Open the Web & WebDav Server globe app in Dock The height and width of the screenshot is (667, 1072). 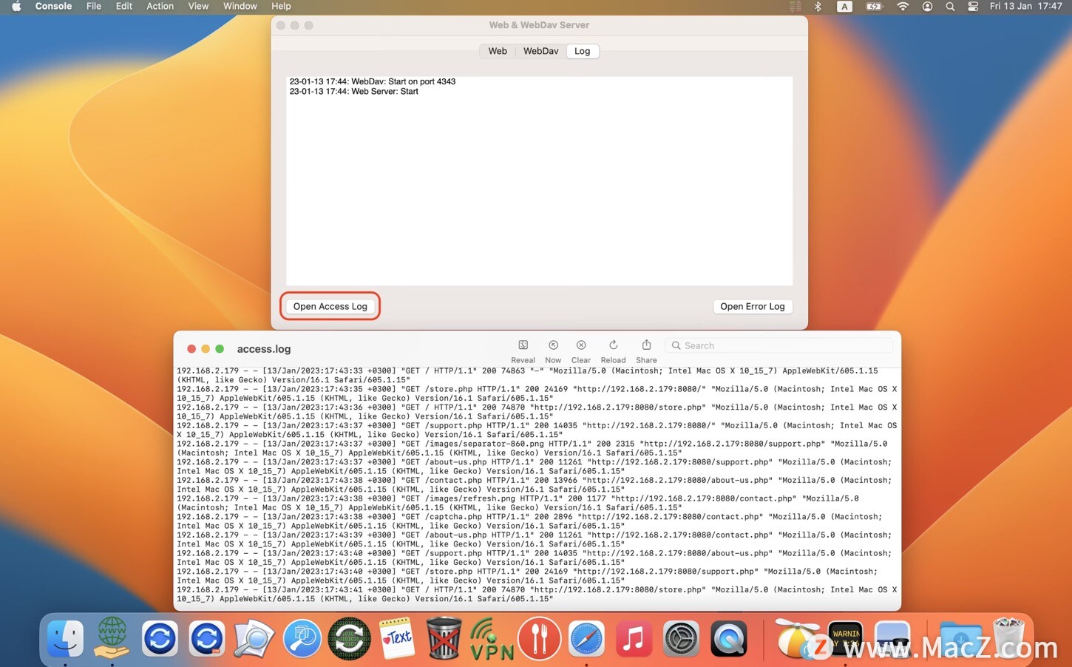tap(112, 638)
